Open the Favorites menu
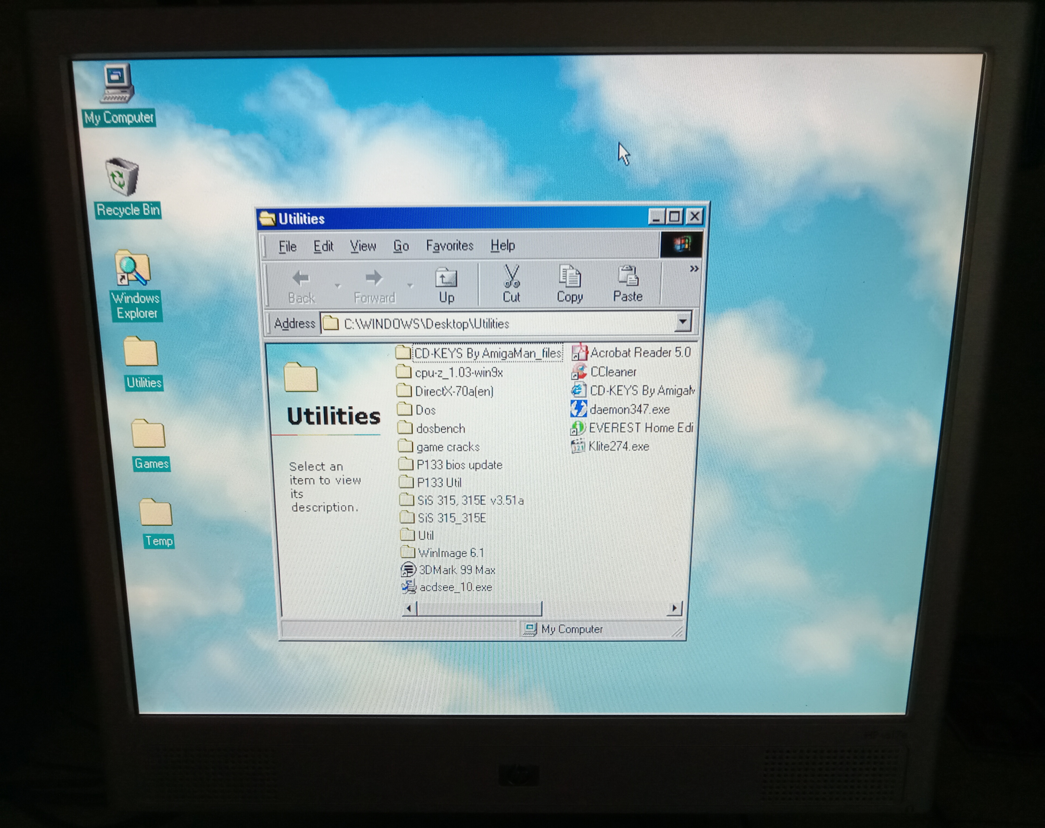 coord(449,246)
